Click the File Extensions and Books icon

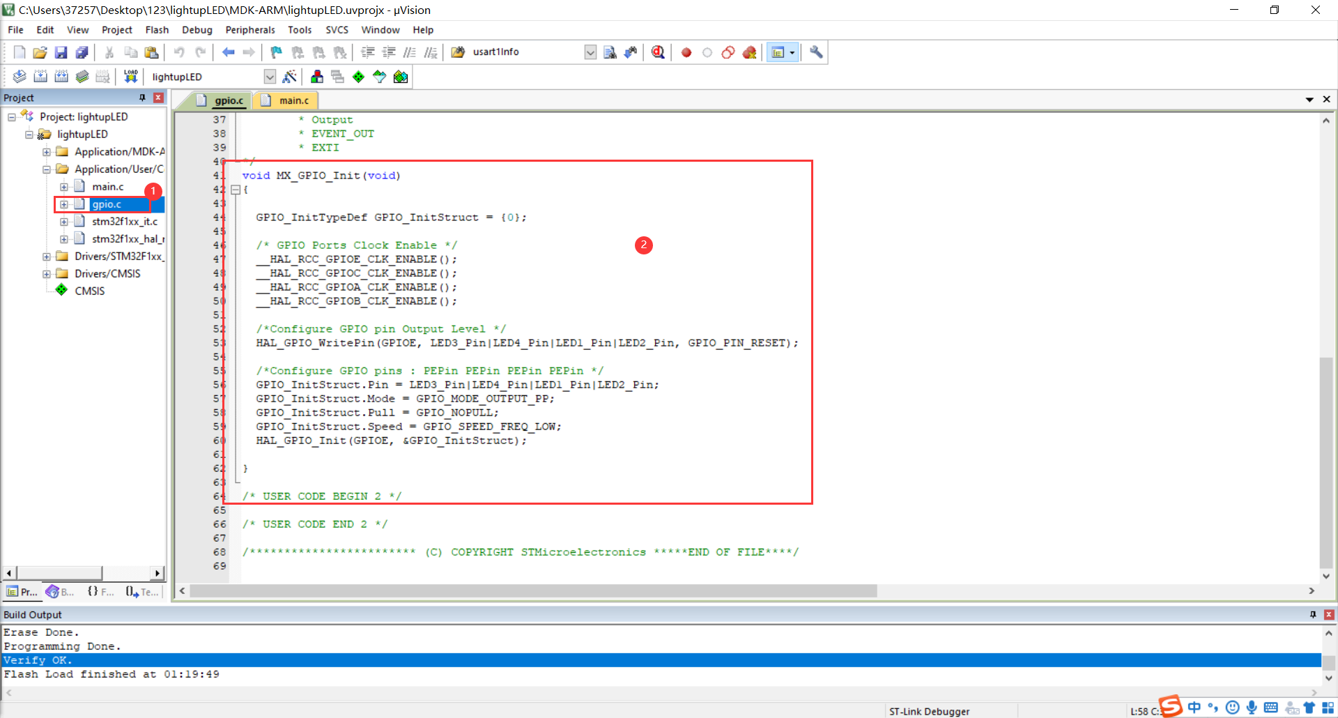(x=317, y=77)
